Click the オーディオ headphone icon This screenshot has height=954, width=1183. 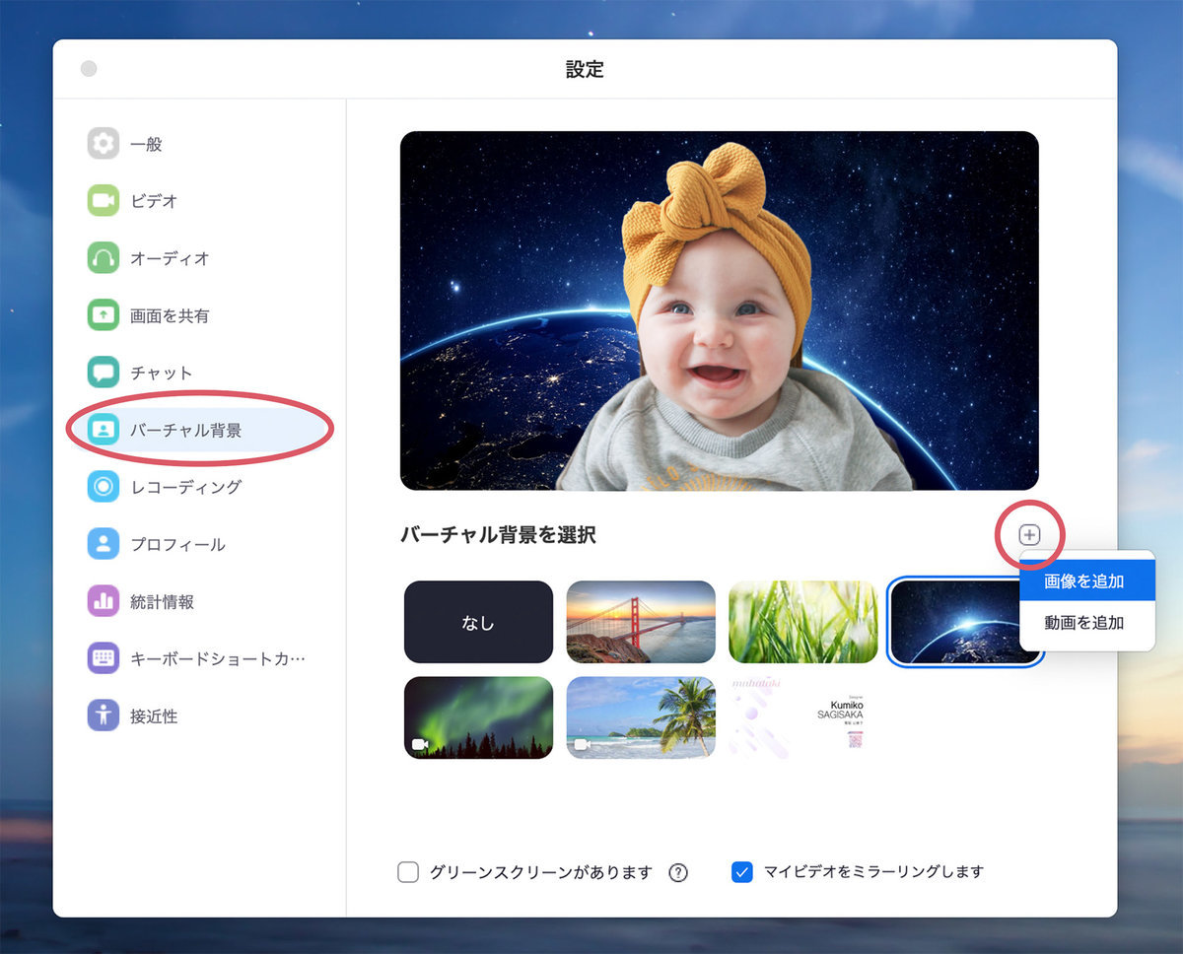(x=103, y=258)
